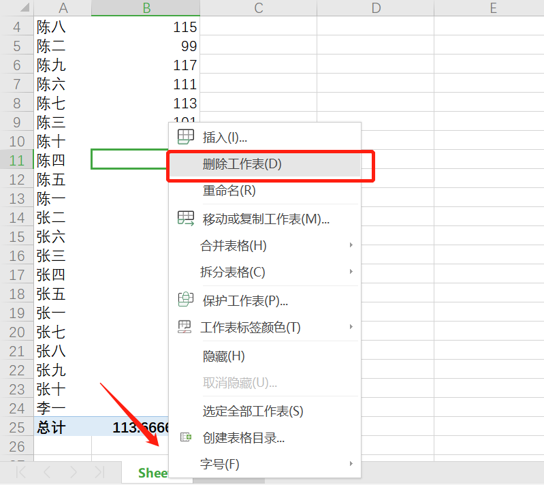544x485 pixels.
Task: Choose 选定全部工作表(S) option
Action: [x=253, y=411]
